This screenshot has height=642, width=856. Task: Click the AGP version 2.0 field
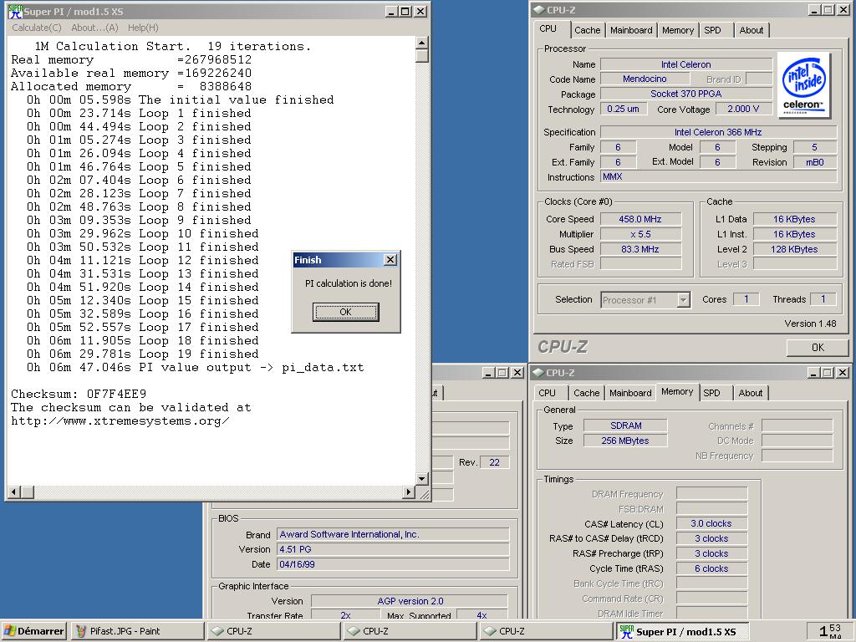tap(410, 601)
